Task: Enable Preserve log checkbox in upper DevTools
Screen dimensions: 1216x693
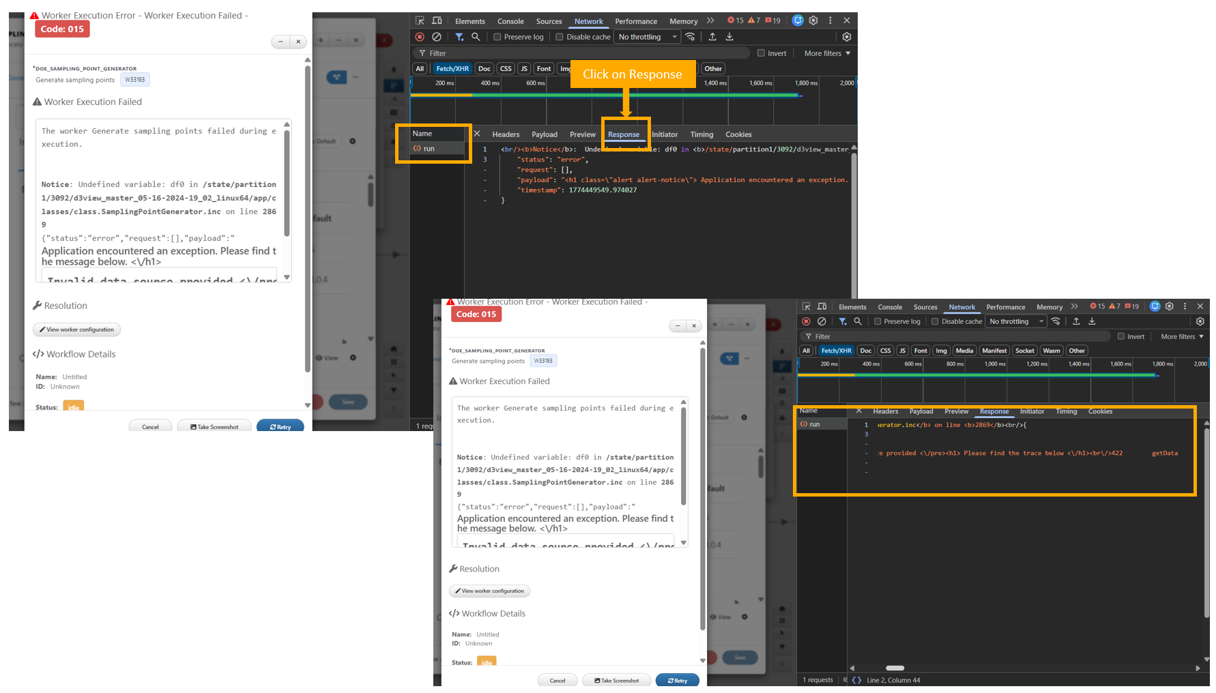Action: click(x=497, y=37)
